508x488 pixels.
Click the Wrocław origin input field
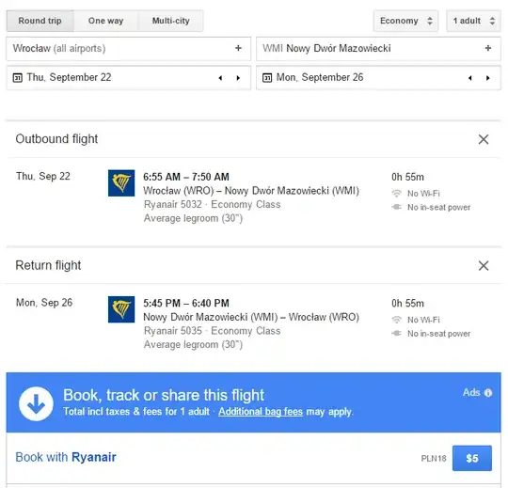tap(128, 49)
